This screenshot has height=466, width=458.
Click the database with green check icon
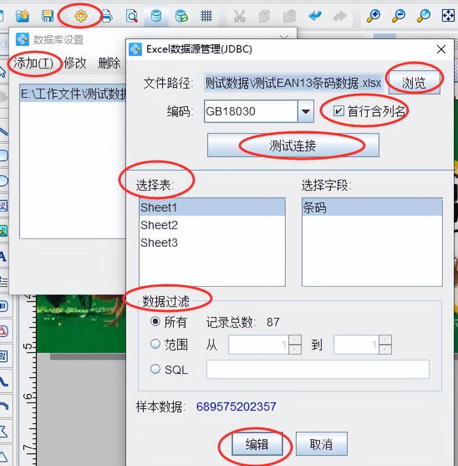(x=181, y=16)
